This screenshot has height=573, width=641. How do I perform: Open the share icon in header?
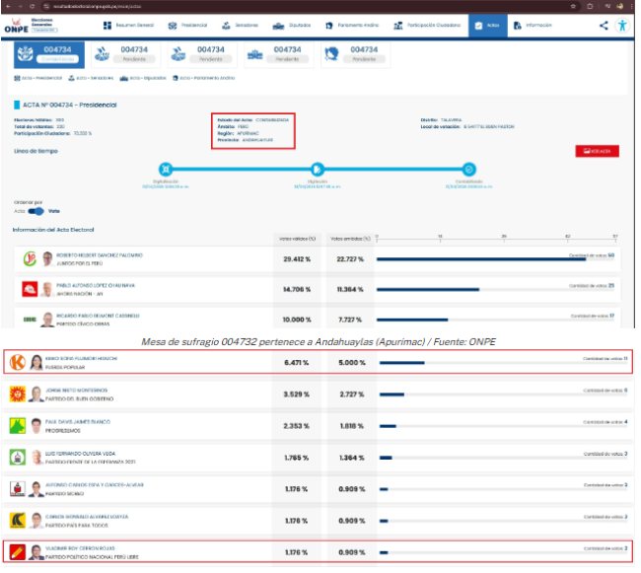tap(603, 25)
